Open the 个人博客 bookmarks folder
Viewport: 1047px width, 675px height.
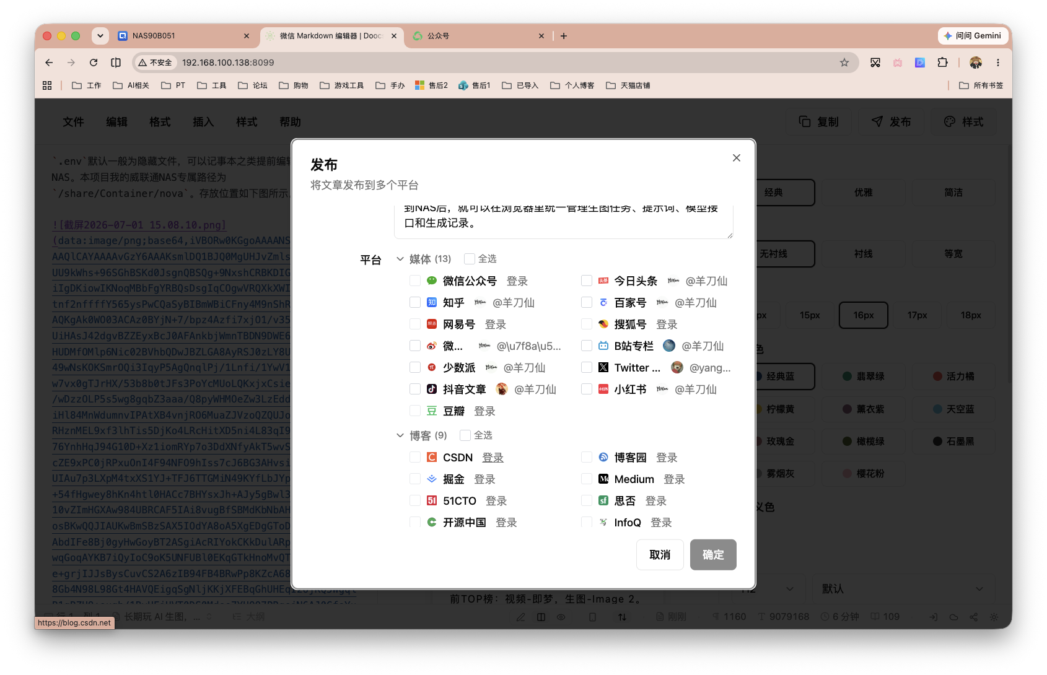[x=572, y=85]
